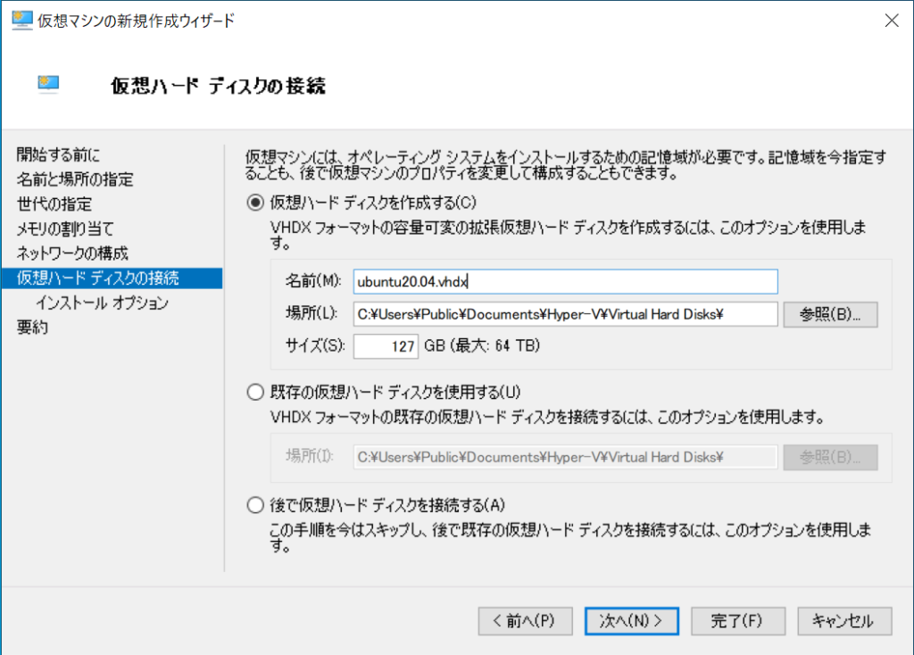Click the monitor icon next to the page heading
This screenshot has height=655, width=914.
pos(48,84)
